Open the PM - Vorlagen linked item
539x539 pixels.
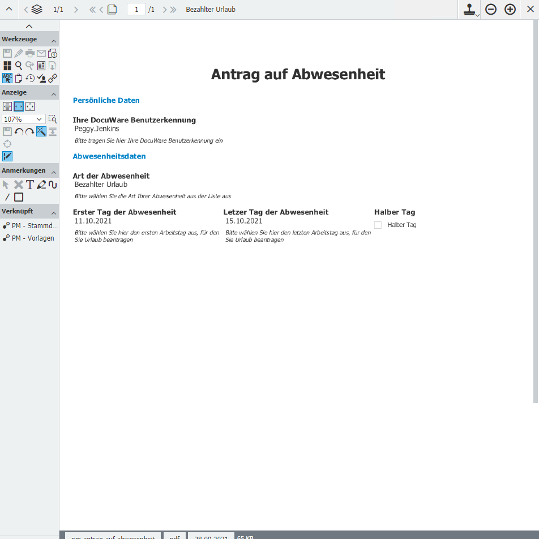pos(30,238)
